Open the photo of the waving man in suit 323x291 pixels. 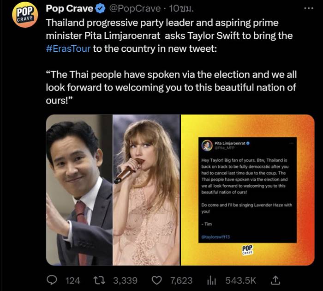79,190
